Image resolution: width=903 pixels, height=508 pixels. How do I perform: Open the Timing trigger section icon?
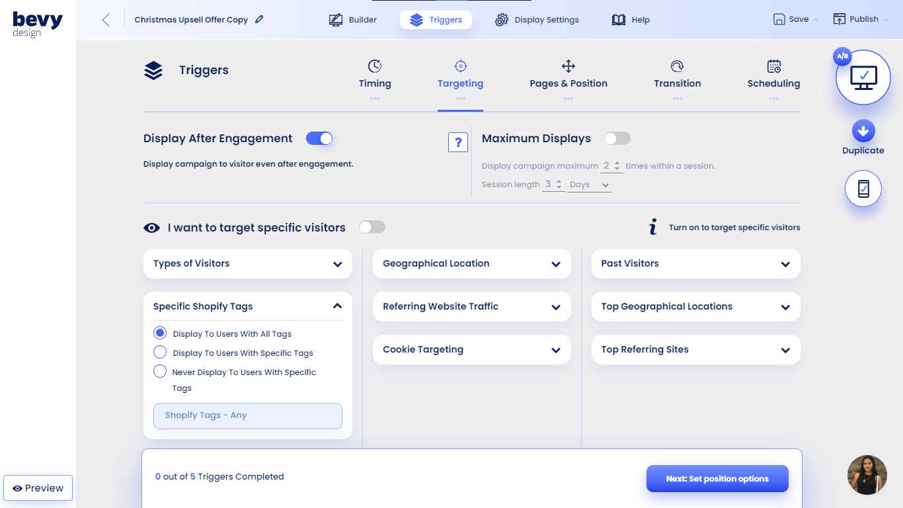click(x=374, y=66)
